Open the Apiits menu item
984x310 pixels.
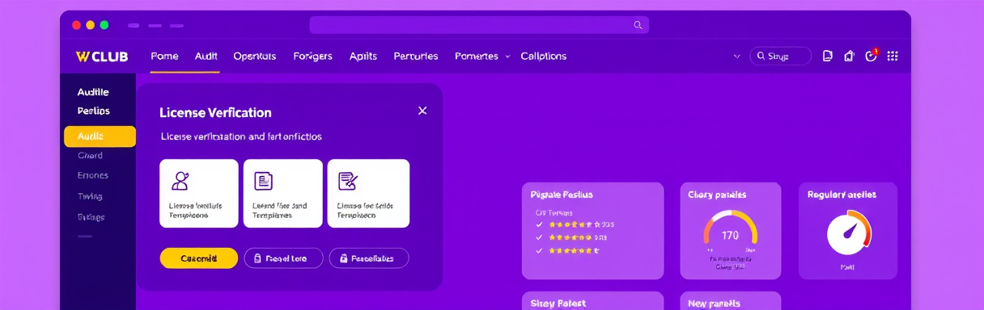pyautogui.click(x=363, y=56)
